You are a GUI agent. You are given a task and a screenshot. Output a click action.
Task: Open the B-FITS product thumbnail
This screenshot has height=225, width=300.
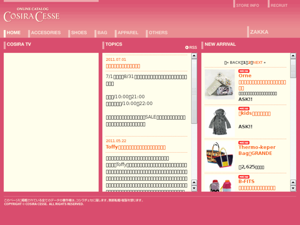pos(220,183)
